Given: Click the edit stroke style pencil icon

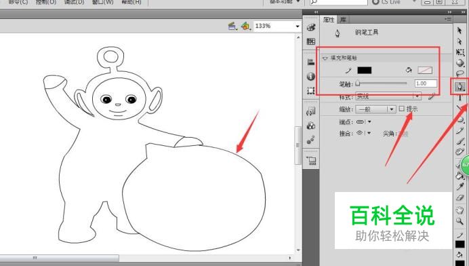Looking at the screenshot, I should coord(431,96).
